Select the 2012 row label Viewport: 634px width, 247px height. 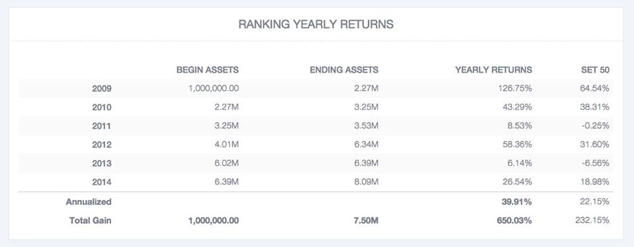[102, 145]
